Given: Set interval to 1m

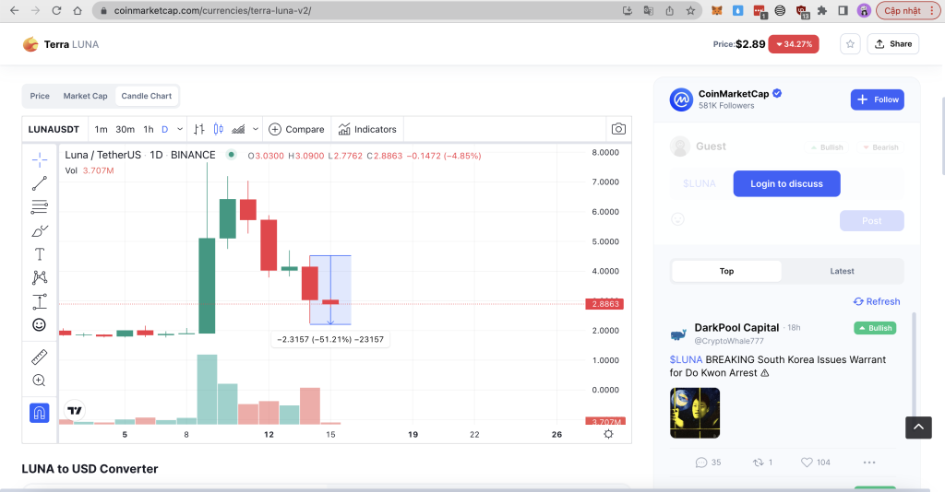Looking at the screenshot, I should point(101,129).
